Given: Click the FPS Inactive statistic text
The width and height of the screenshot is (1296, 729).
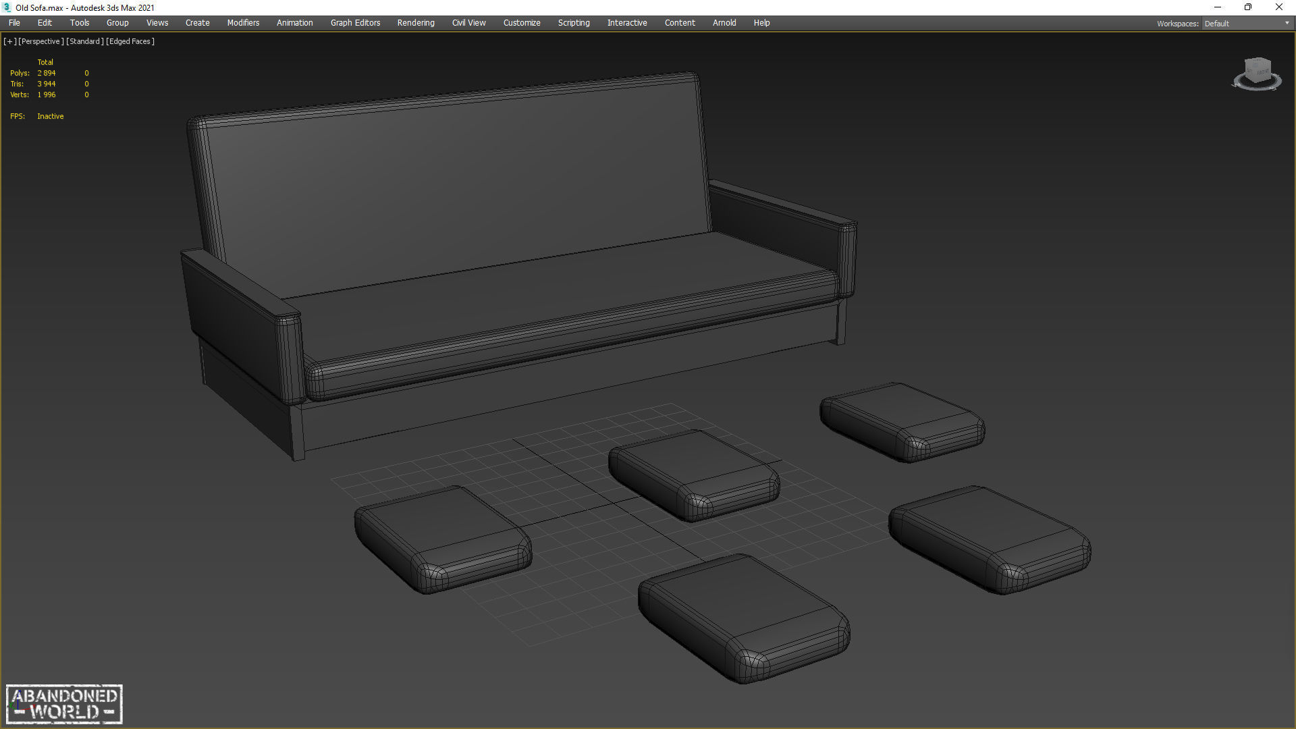Looking at the screenshot, I should point(51,116).
